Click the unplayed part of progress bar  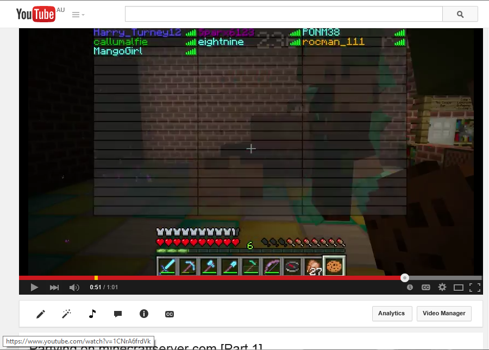click(446, 278)
